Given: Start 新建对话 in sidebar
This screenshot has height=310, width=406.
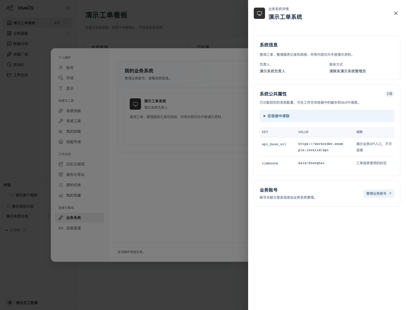Looking at the screenshot, I should 38,44.
